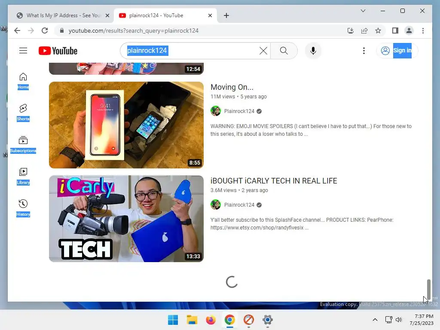
Task: Open Plainrock124 channel under Moving On...
Action: coord(239,111)
